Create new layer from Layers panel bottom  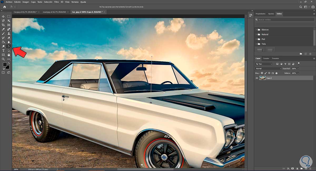pyautogui.click(x=306, y=168)
